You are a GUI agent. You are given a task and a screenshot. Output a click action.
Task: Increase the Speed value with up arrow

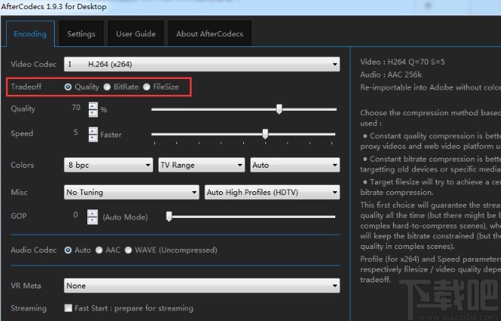click(93, 130)
